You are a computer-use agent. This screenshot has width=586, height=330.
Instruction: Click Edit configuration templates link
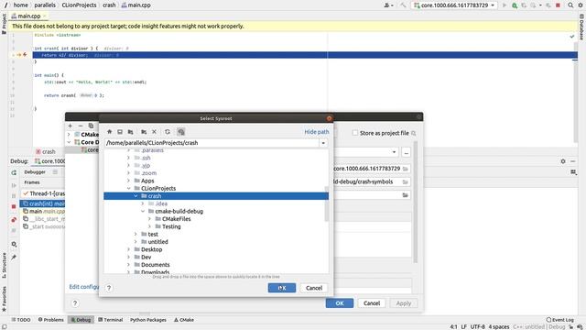click(84, 287)
